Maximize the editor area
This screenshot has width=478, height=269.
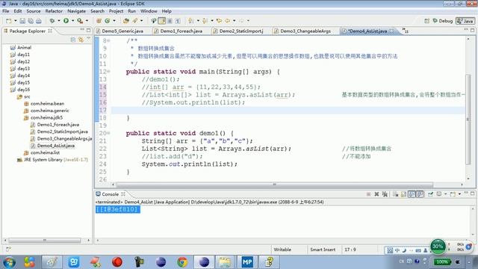472,30
